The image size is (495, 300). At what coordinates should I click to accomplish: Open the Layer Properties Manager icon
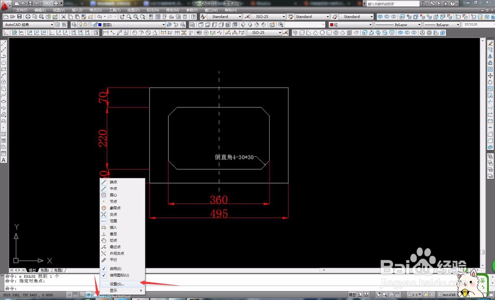pos(74,25)
